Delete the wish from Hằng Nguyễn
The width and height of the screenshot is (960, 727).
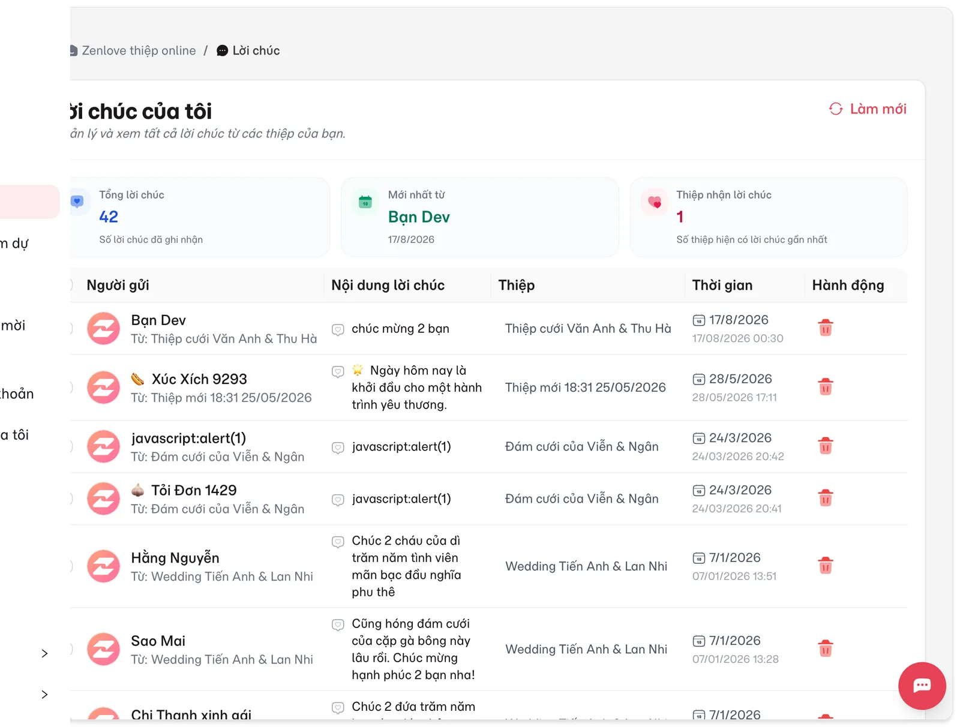click(x=826, y=566)
